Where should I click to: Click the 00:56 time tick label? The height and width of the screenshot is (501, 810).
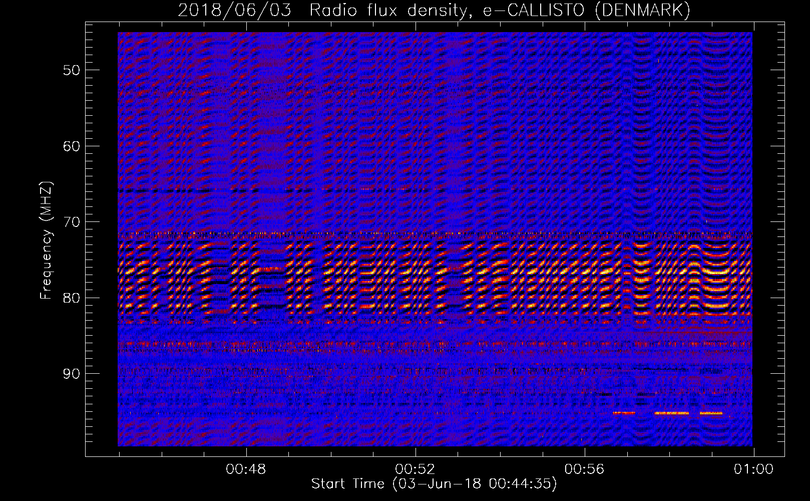pos(584,469)
